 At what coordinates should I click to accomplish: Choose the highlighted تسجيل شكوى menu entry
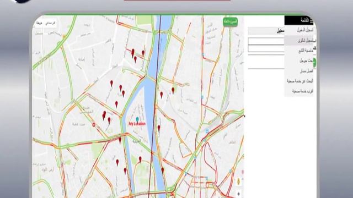click(299, 40)
